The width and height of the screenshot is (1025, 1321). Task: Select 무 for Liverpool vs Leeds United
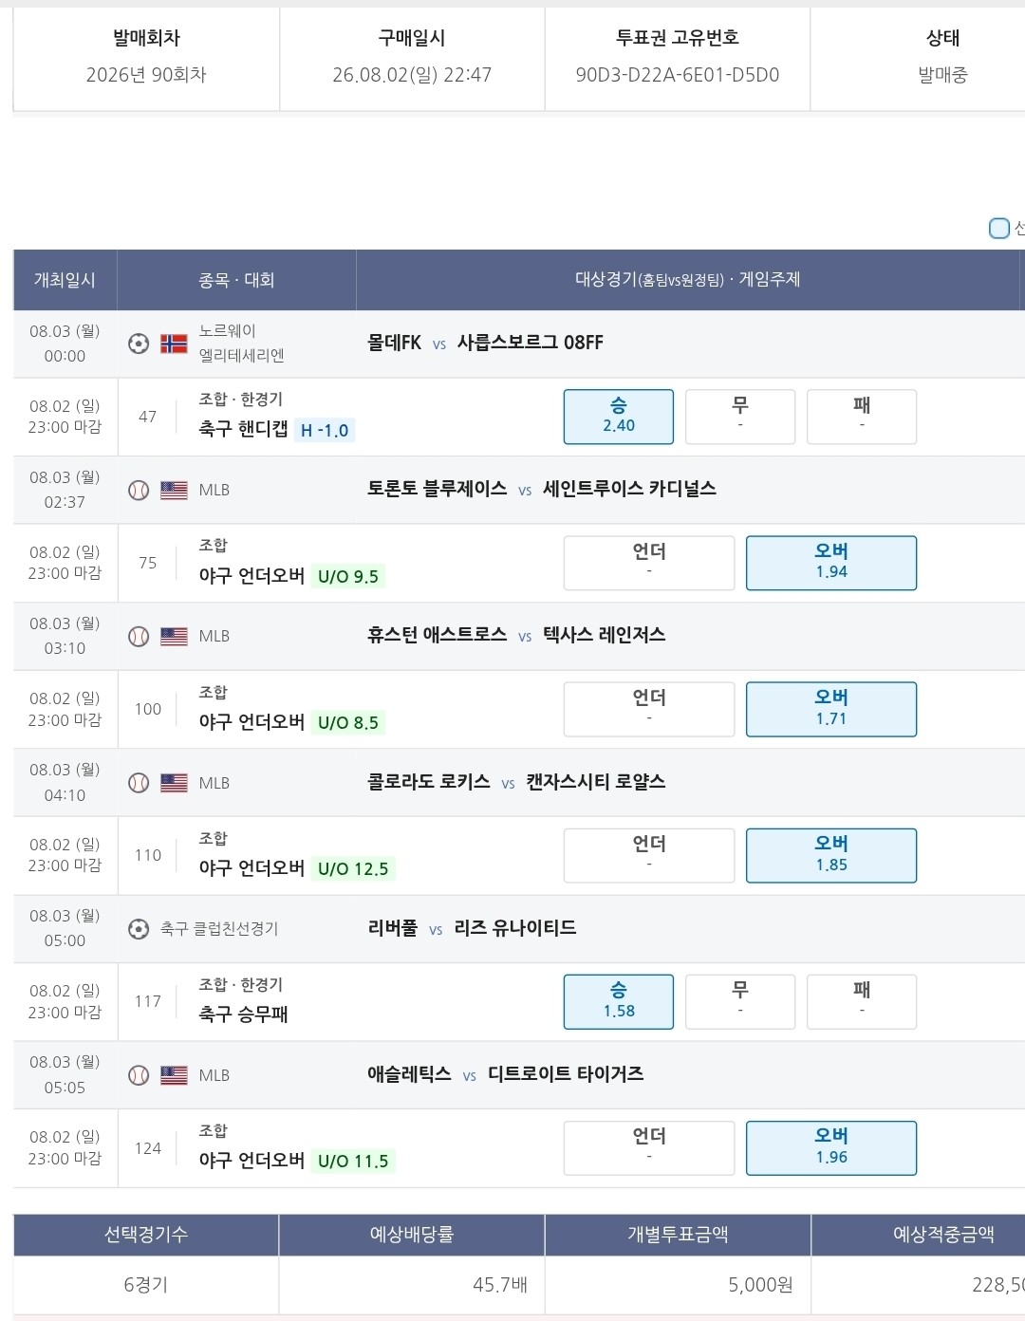(740, 1001)
